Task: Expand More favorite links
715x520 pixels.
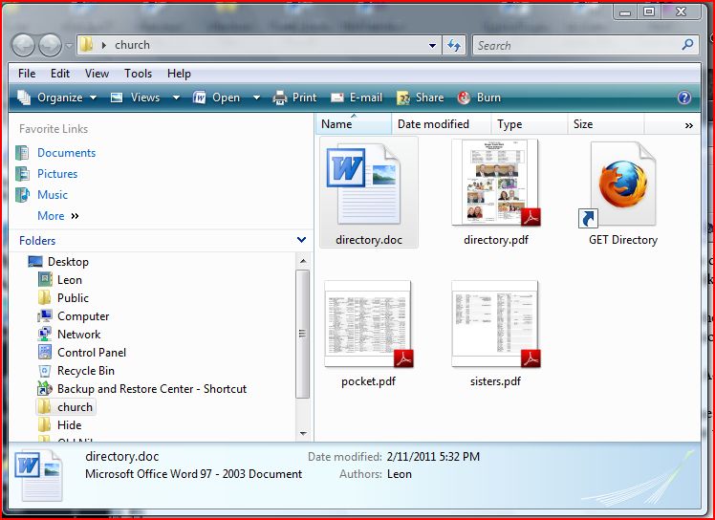Action: [x=58, y=216]
